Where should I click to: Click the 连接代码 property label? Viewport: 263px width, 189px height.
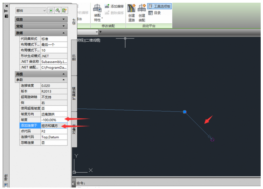tap(30, 137)
